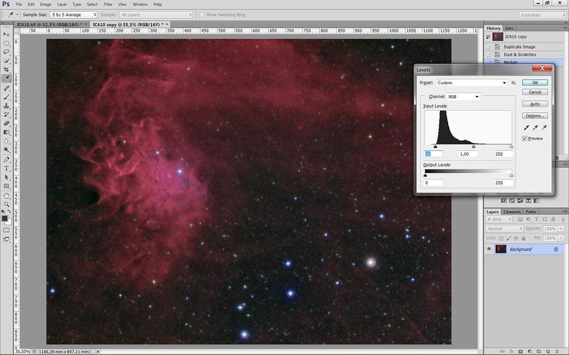Uncheck the Preview checkbox in Levels
This screenshot has height=355, width=569.
point(524,139)
